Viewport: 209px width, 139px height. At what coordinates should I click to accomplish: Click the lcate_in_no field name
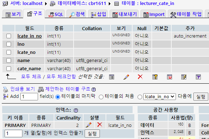point(30,36)
